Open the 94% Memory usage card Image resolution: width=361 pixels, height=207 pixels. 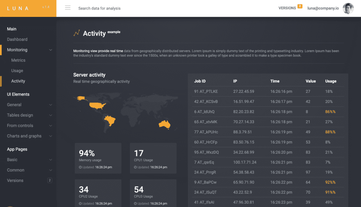pos(98,158)
